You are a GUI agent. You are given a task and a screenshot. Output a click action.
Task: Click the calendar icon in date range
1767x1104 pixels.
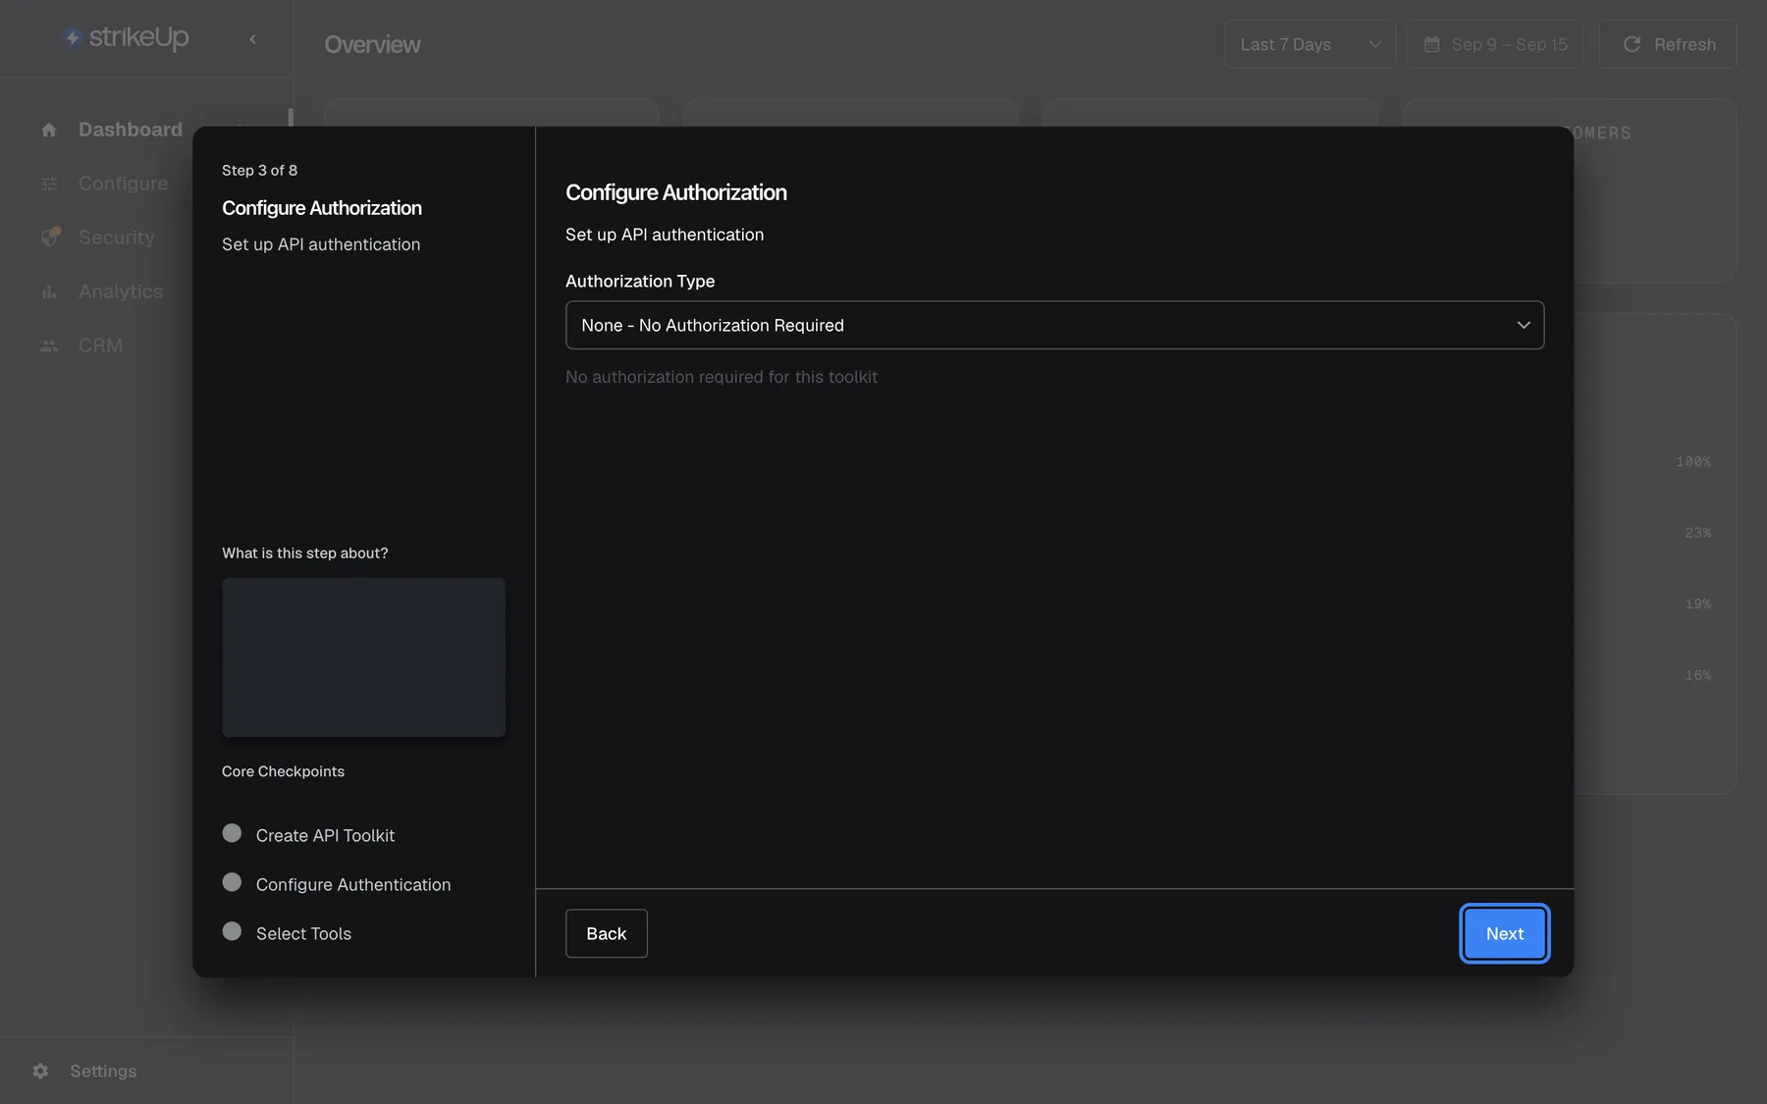(x=1431, y=44)
